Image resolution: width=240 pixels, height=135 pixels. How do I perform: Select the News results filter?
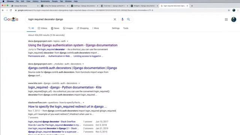click(55, 28)
